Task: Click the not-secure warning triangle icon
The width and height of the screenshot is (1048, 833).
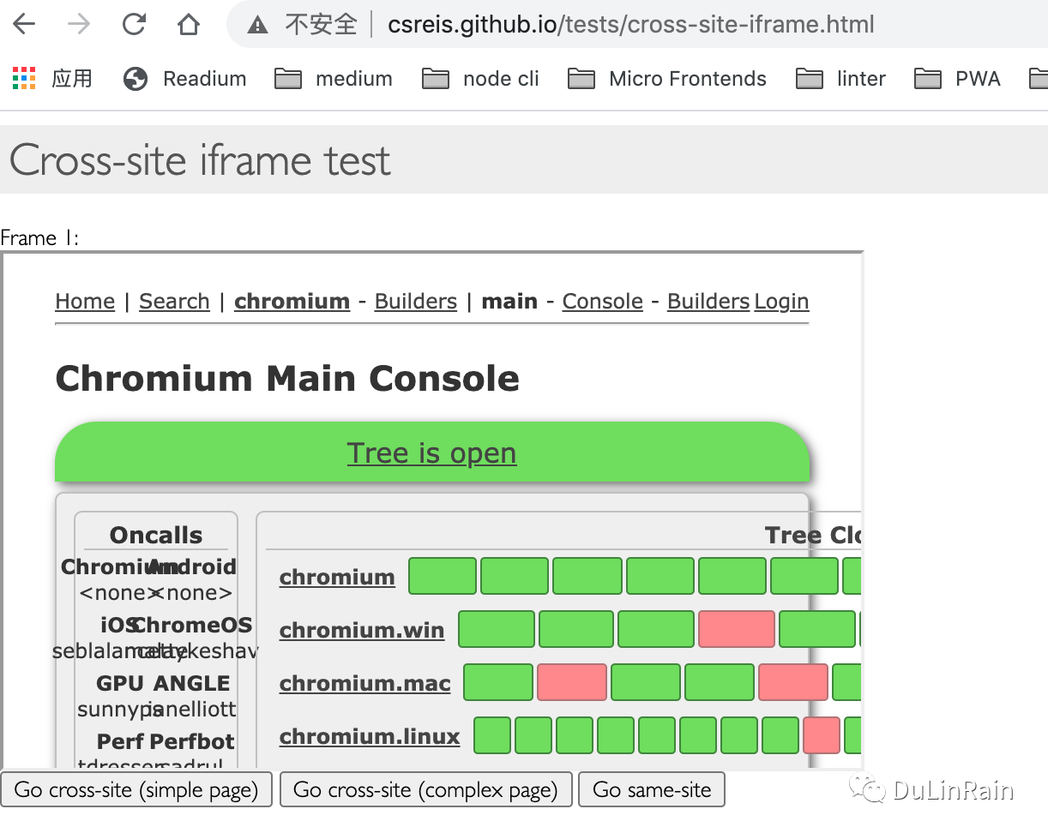Action: [x=257, y=25]
